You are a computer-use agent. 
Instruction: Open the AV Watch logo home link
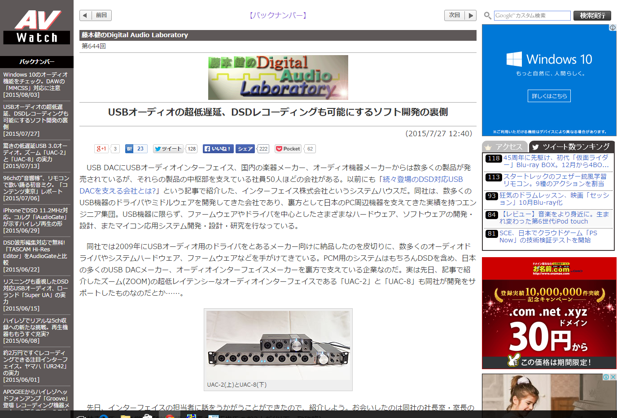coord(37,27)
